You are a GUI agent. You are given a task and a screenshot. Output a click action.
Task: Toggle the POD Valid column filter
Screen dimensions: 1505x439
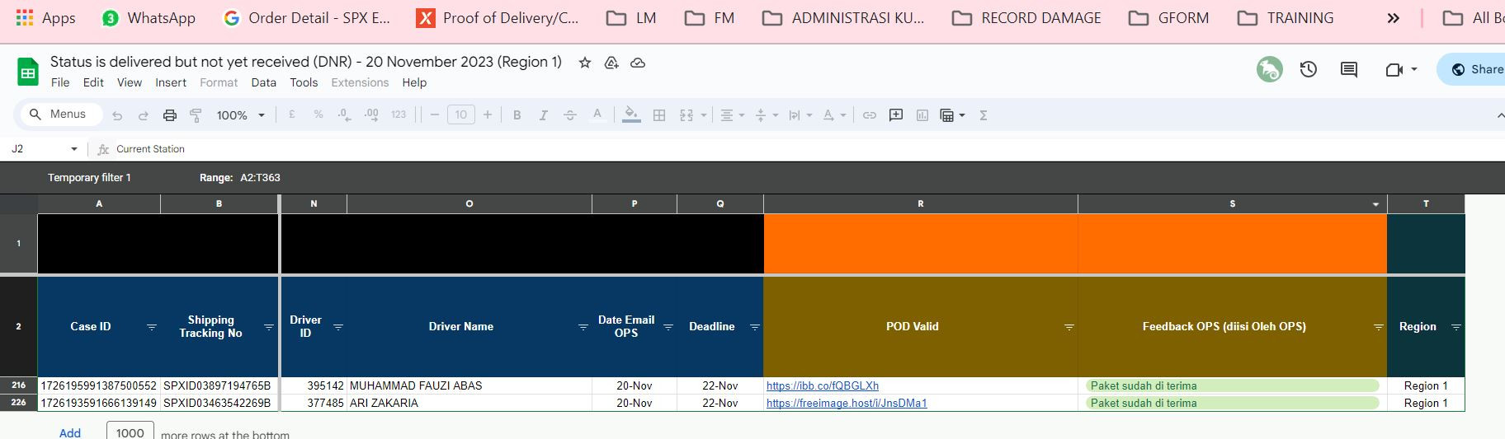[x=1069, y=327]
